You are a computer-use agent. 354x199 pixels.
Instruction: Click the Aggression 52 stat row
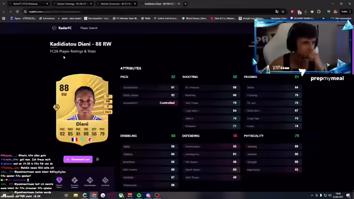tap(273, 170)
